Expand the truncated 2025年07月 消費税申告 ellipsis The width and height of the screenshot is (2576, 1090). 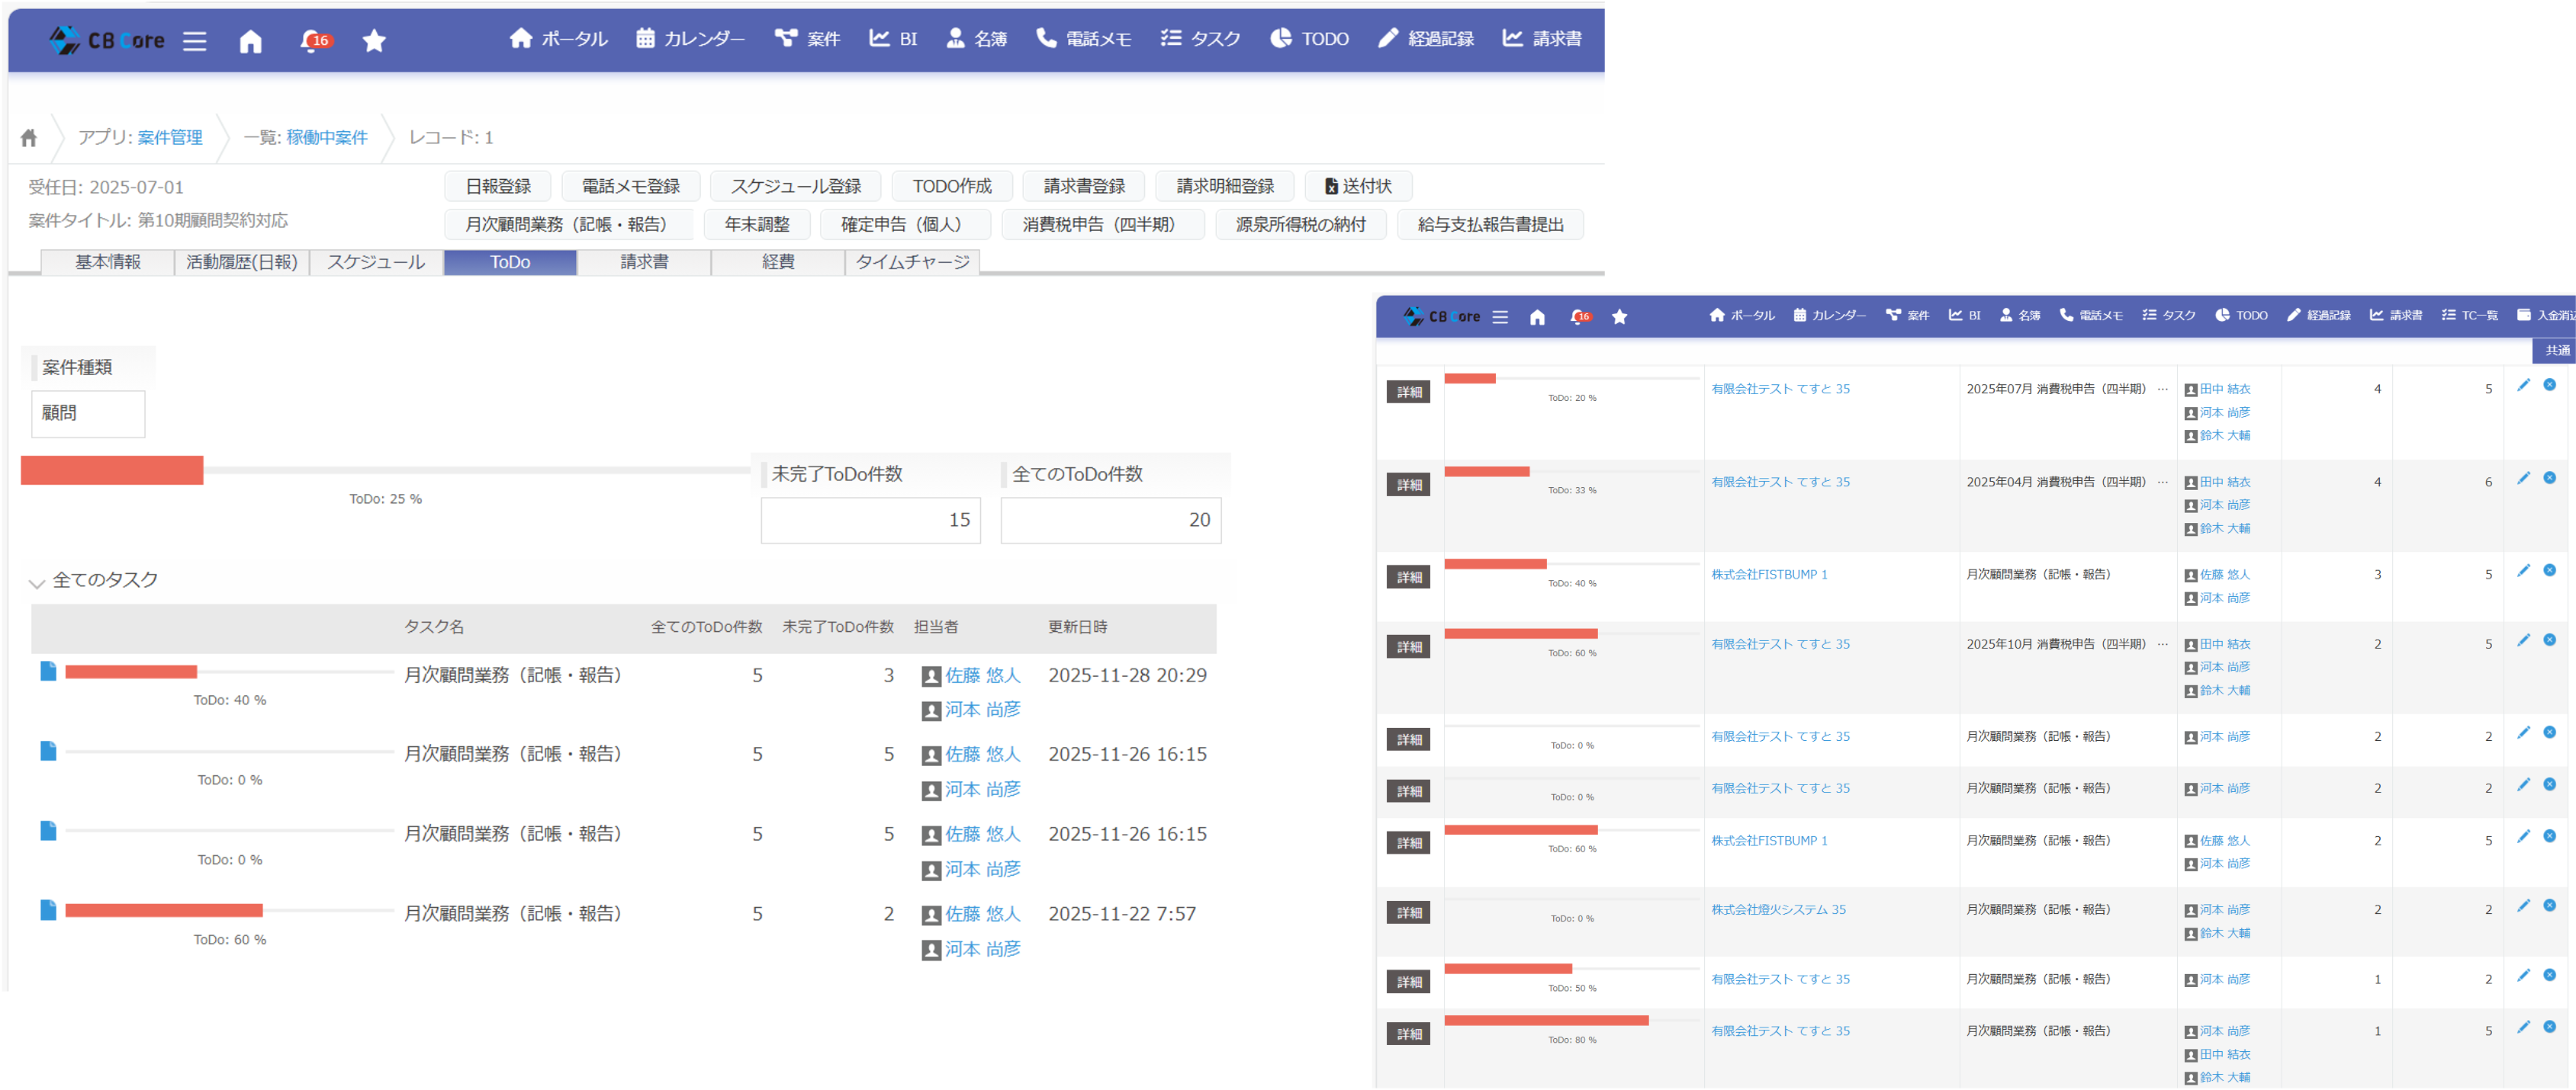point(2163,390)
